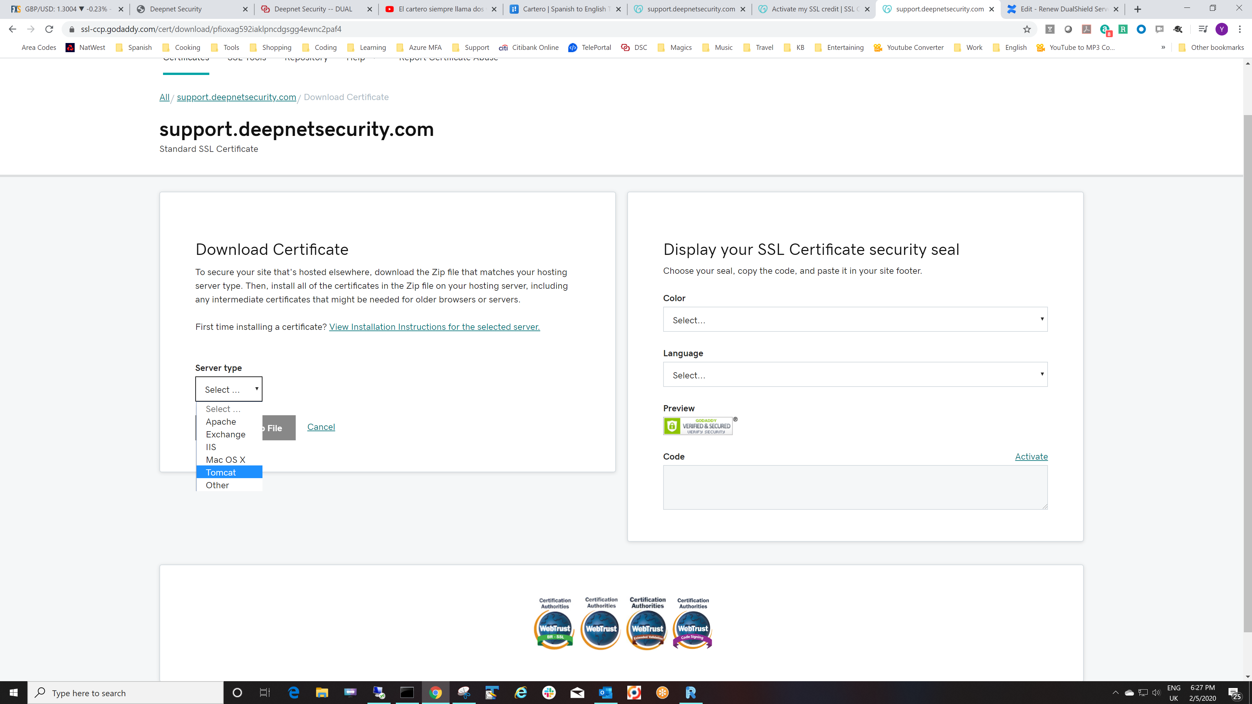The width and height of the screenshot is (1252, 704).
Task: Open the Chrome three-dot menu
Action: tap(1239, 29)
